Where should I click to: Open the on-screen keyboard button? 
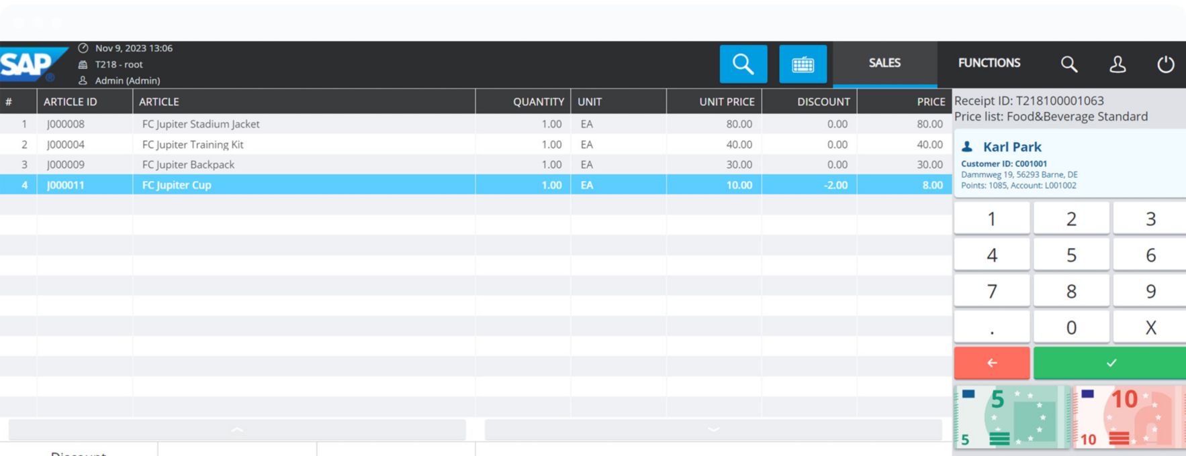[x=803, y=64]
